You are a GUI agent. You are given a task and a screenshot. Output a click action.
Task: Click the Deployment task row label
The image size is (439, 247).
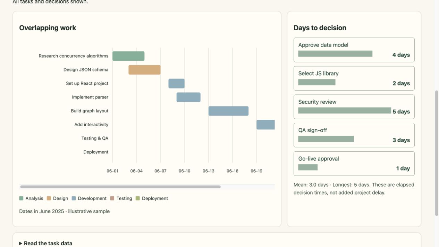pos(96,152)
